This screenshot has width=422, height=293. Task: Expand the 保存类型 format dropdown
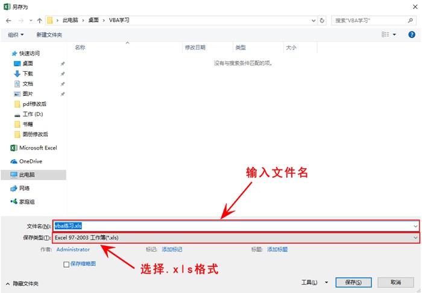[415, 238]
